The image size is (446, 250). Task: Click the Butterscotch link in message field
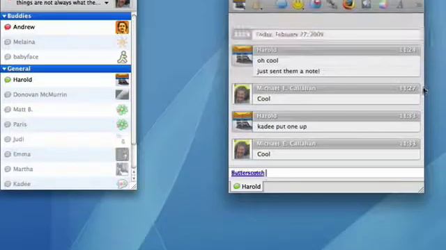(x=248, y=173)
